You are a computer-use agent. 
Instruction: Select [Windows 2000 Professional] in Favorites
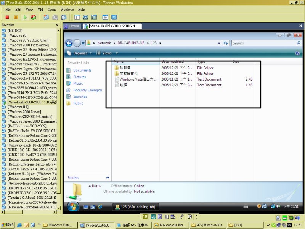coord(28,45)
